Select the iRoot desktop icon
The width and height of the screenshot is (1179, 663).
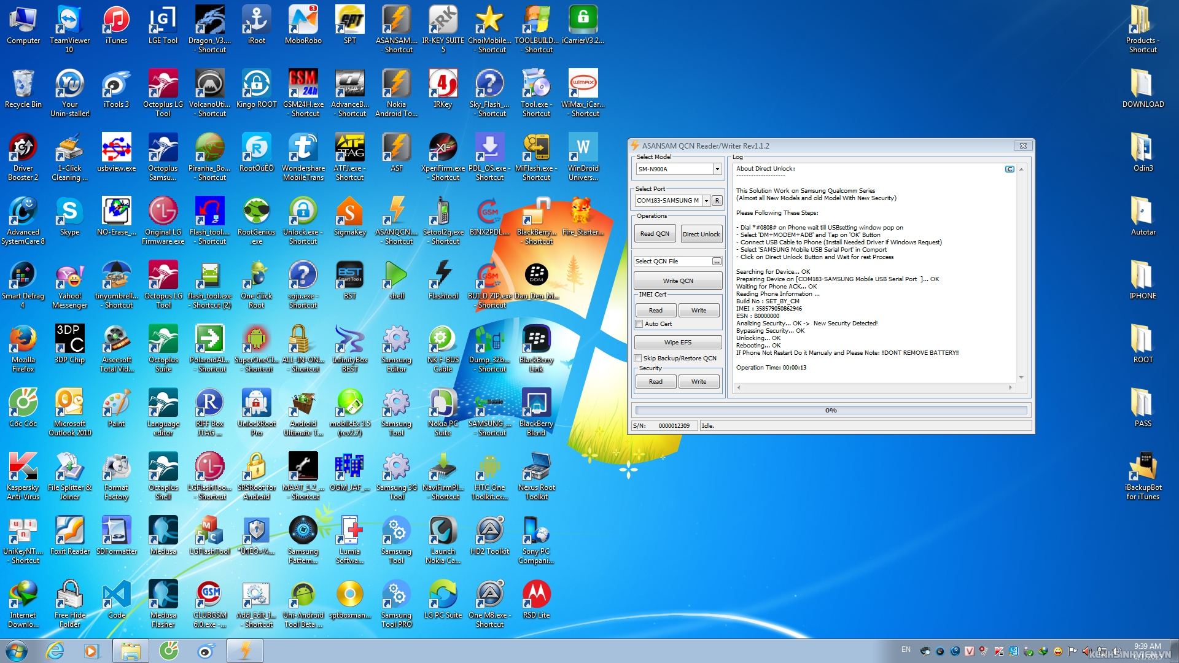(257, 25)
